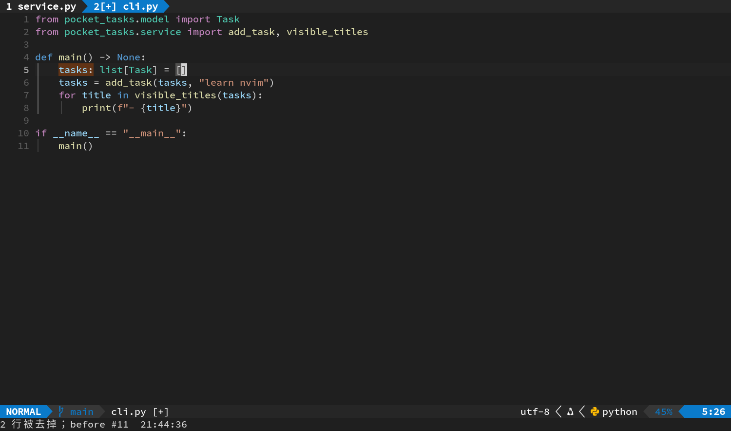
Task: Click the "learn nvim" string literal
Action: [x=234, y=82]
